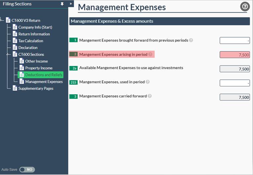The width and height of the screenshot is (253, 175).
Task: Collapse the CT600 Sections branch
Action: pos(7,54)
